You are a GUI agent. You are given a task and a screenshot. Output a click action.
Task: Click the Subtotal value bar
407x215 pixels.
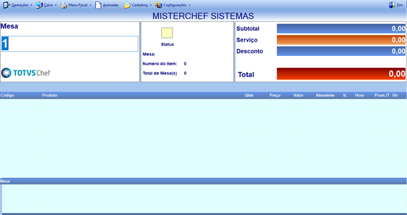point(341,29)
